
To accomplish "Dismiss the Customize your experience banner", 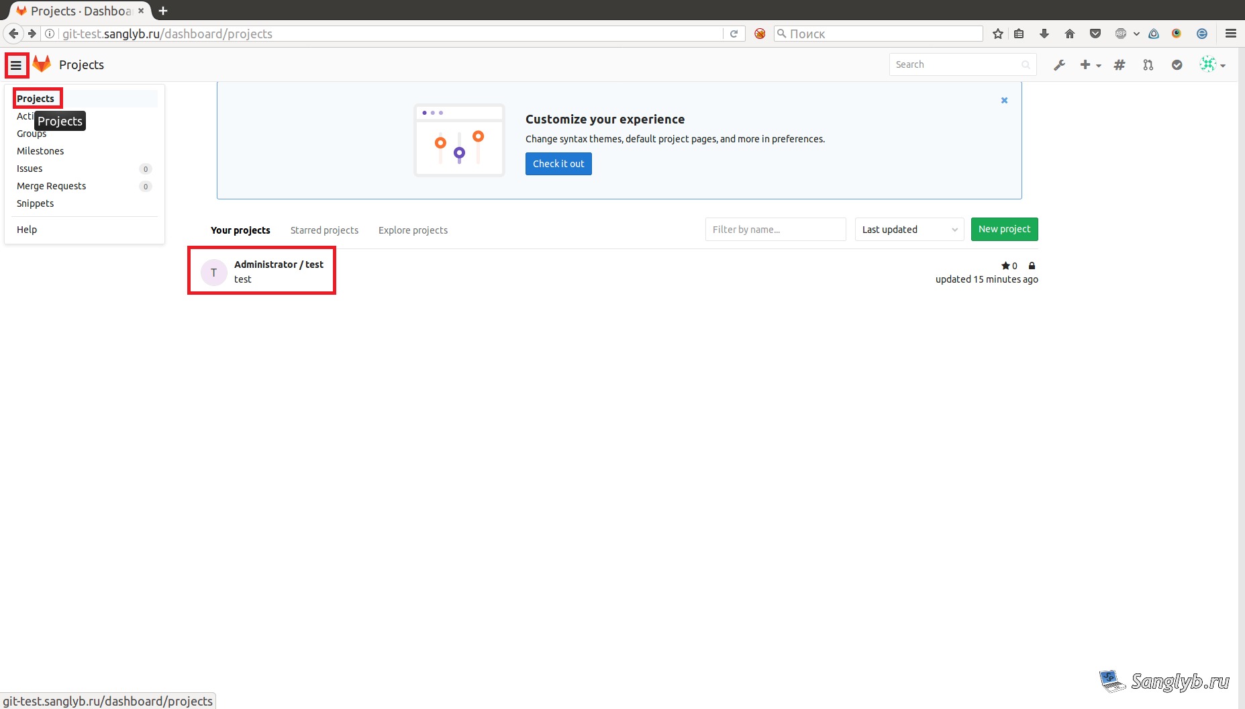I will (1004, 100).
